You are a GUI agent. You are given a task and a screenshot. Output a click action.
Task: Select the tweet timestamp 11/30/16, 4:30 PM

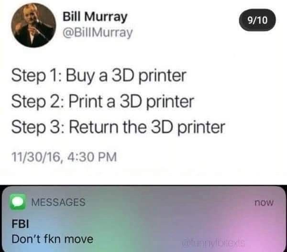64,157
